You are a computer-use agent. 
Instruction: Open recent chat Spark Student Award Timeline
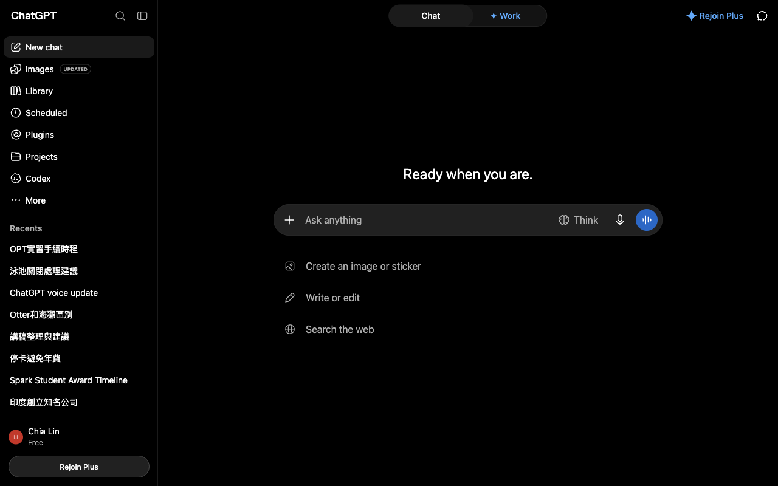click(79, 380)
